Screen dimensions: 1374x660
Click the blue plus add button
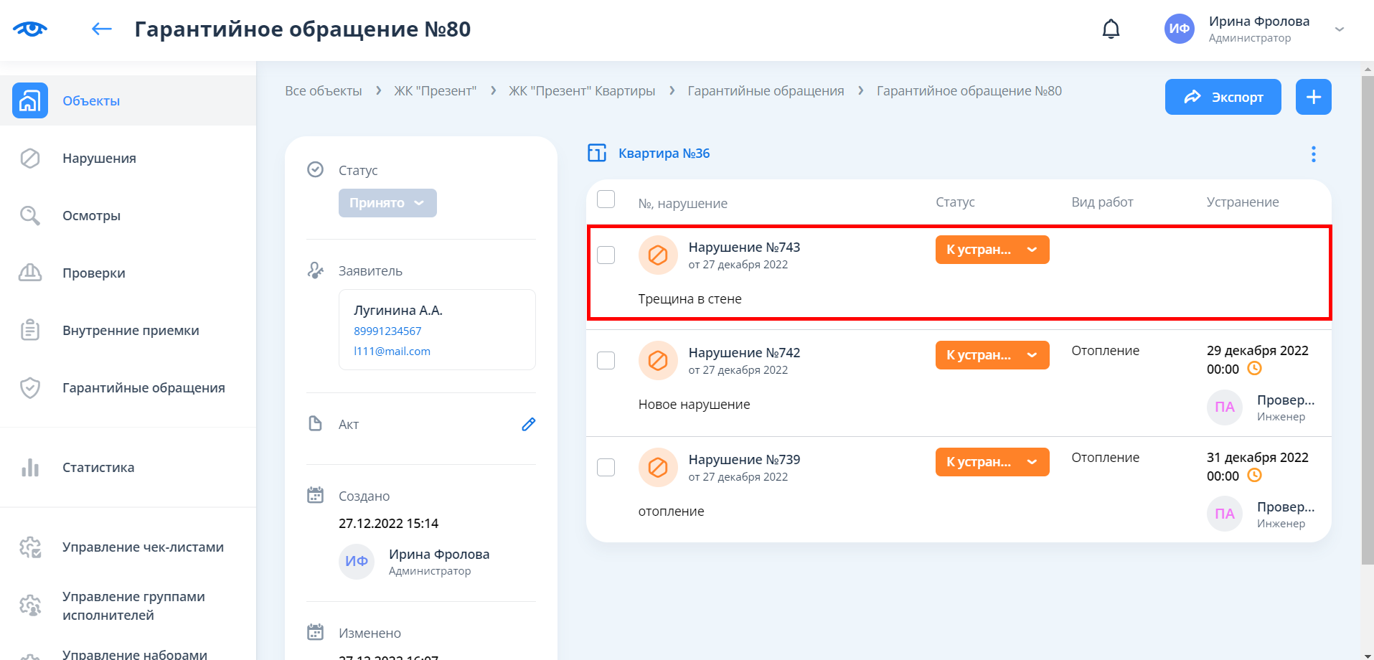1313,97
